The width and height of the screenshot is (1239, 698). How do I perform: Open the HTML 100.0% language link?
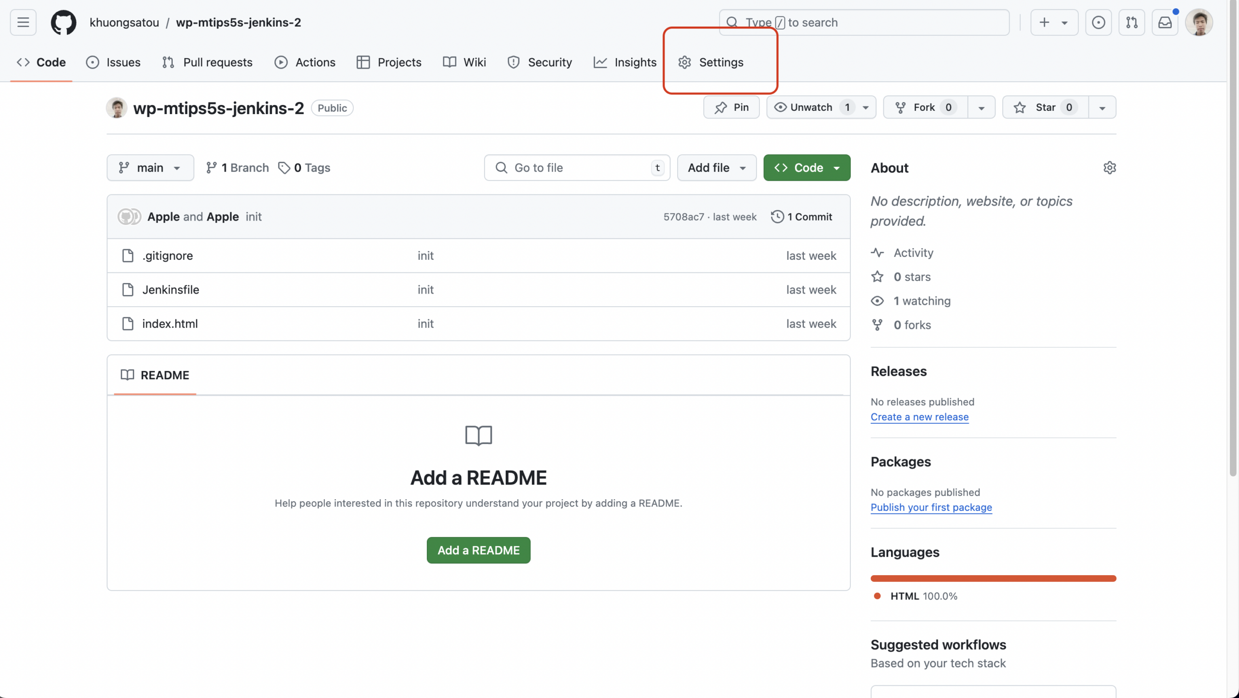(x=915, y=596)
